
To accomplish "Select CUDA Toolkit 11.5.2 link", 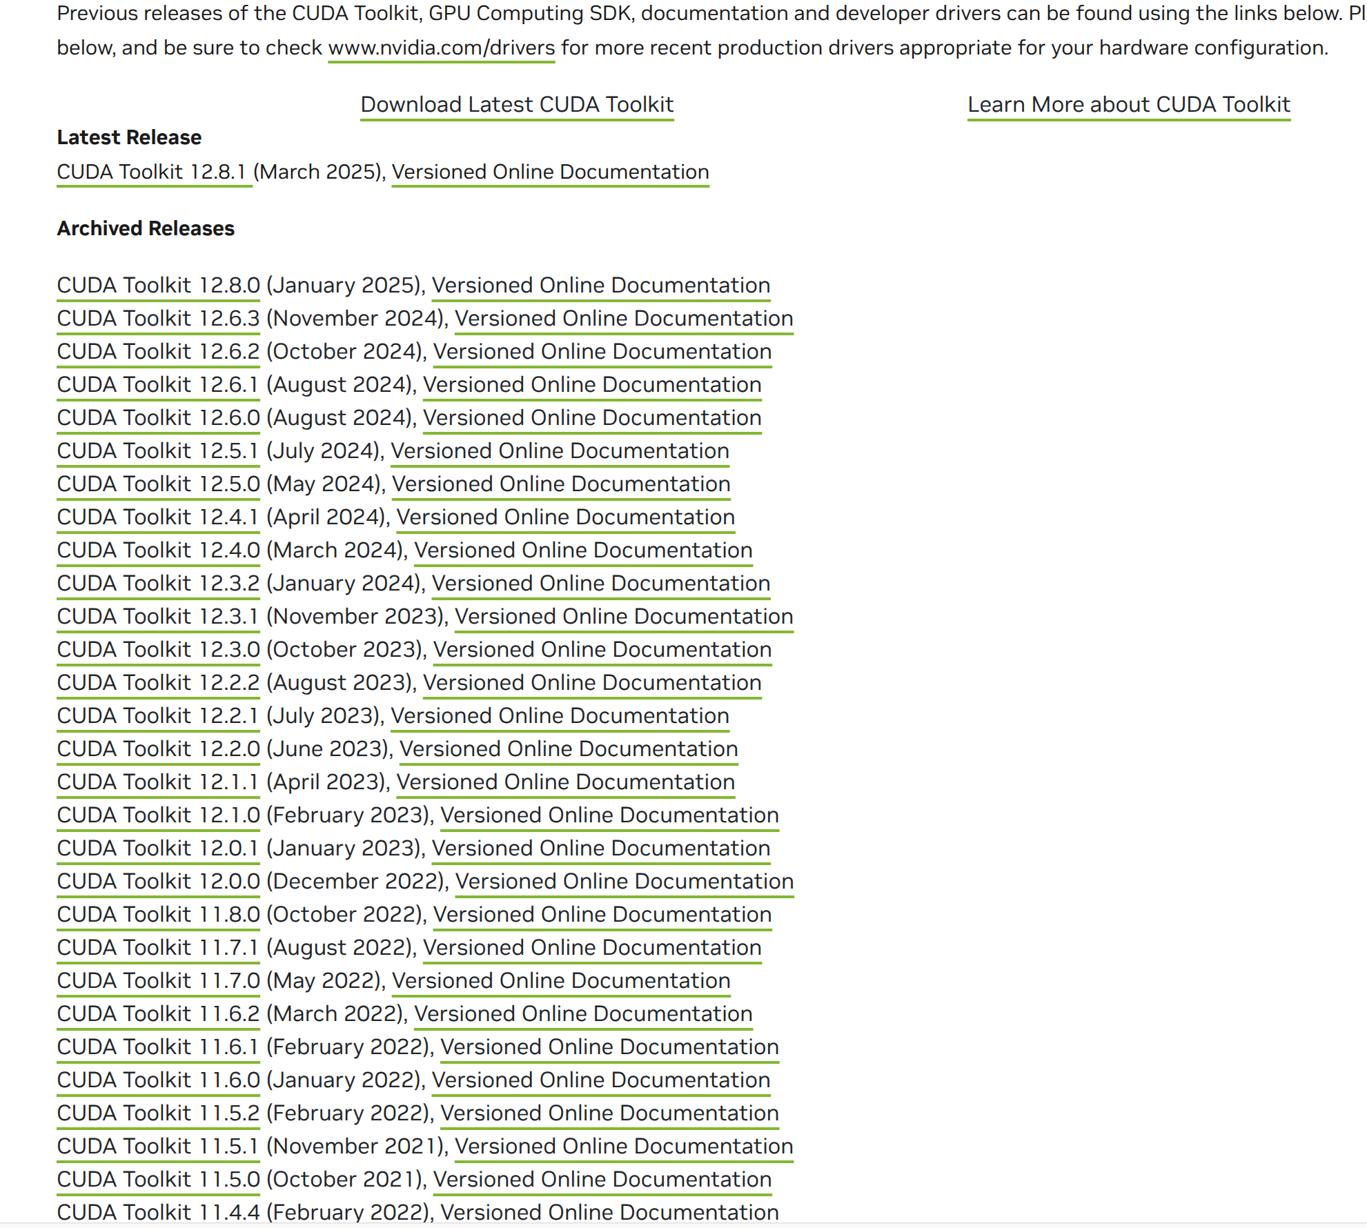I will [x=158, y=1113].
